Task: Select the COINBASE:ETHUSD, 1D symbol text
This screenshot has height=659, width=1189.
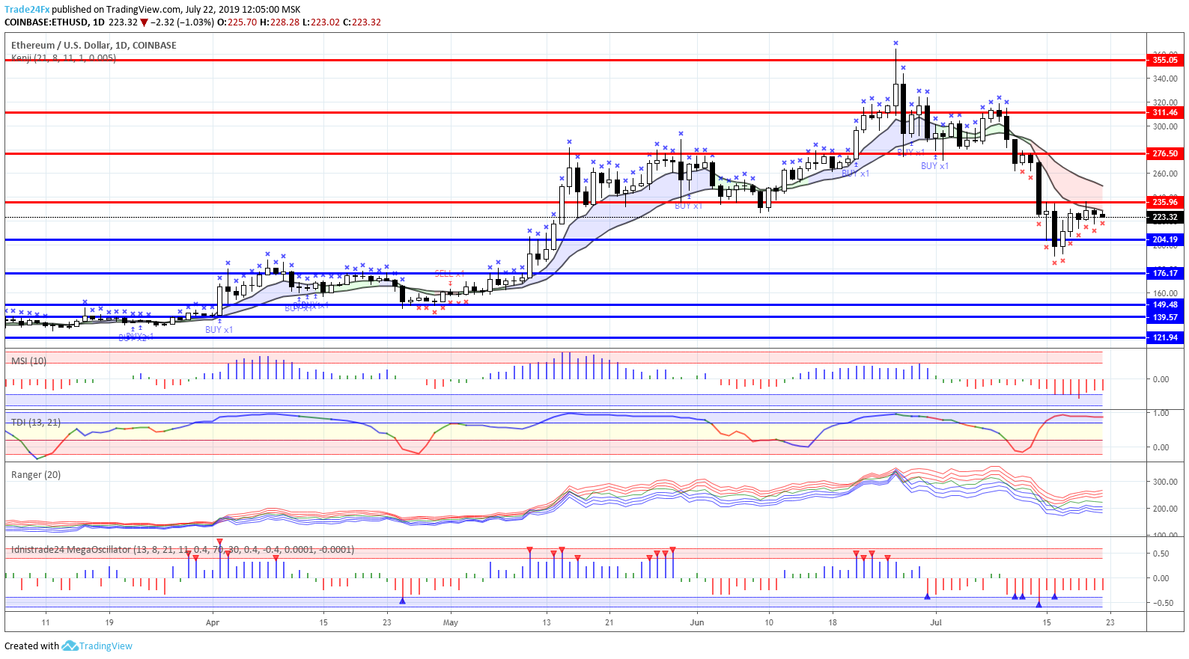Action: [x=55, y=22]
